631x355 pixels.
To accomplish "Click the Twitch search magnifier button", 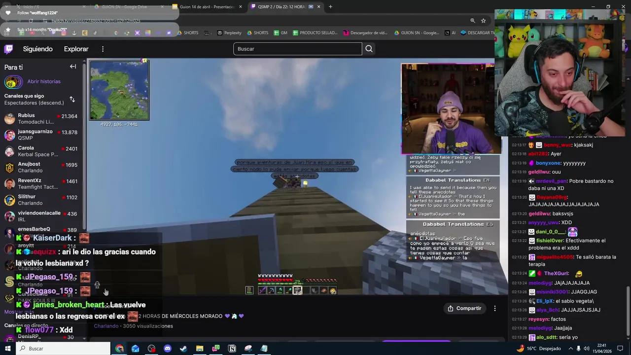I will click(369, 49).
